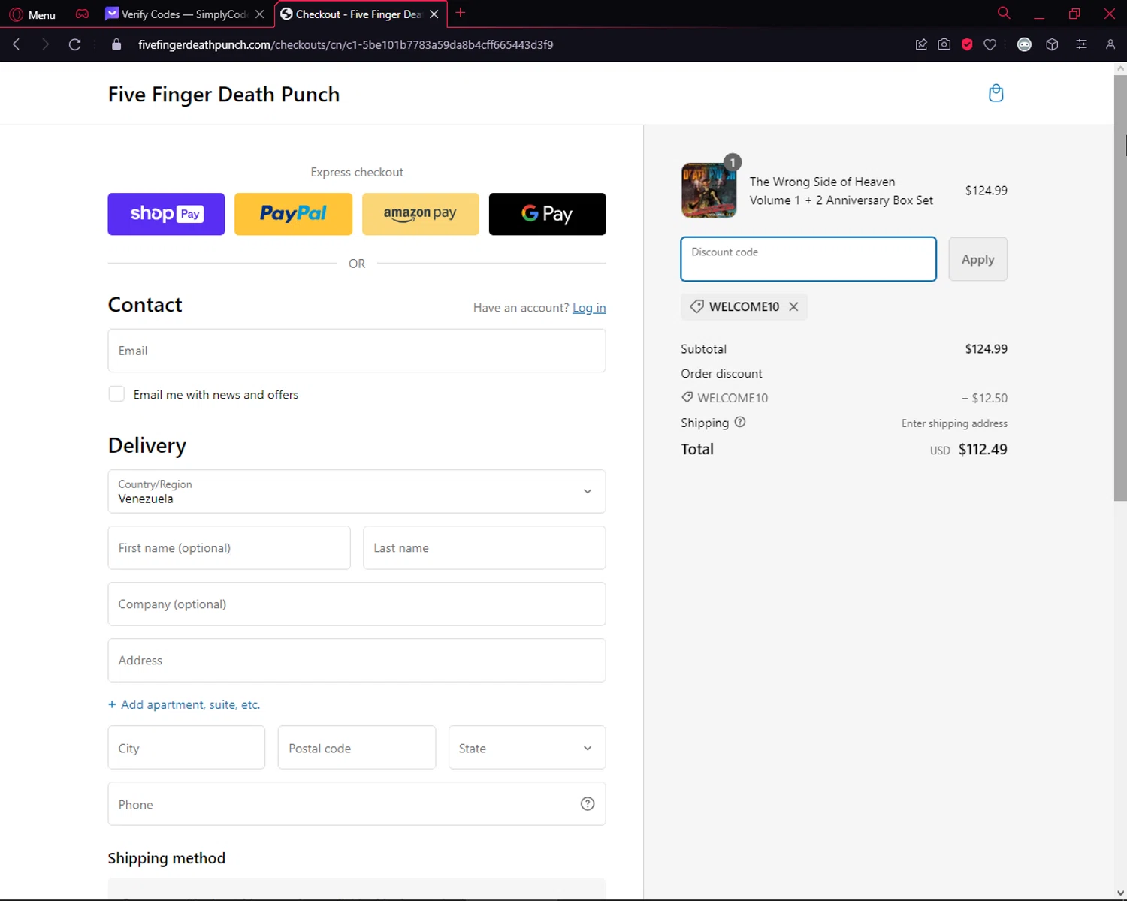This screenshot has width=1127, height=901.
Task: Pay with Shop Pay
Action: click(x=166, y=214)
